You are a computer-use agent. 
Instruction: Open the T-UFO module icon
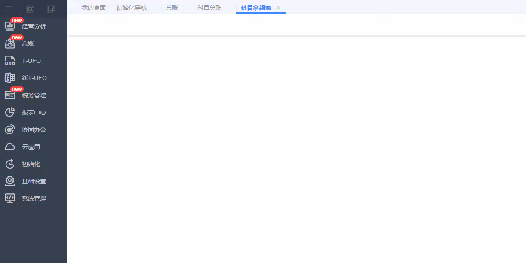coord(10,61)
